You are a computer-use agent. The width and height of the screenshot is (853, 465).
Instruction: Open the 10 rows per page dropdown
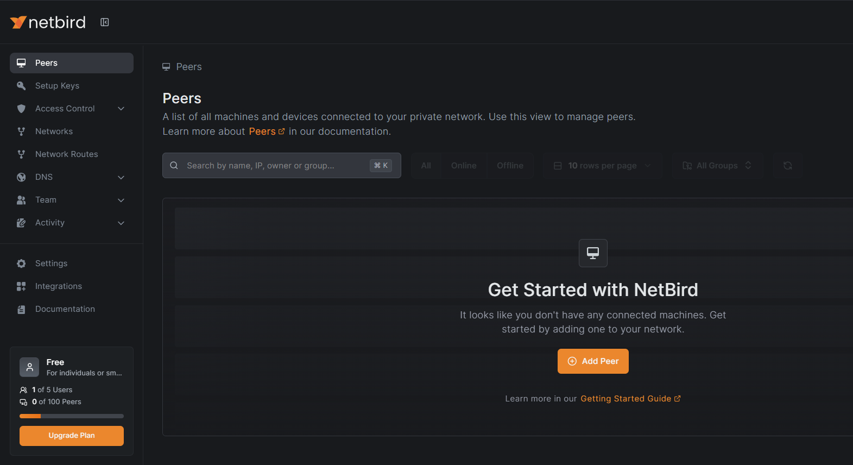tap(603, 166)
